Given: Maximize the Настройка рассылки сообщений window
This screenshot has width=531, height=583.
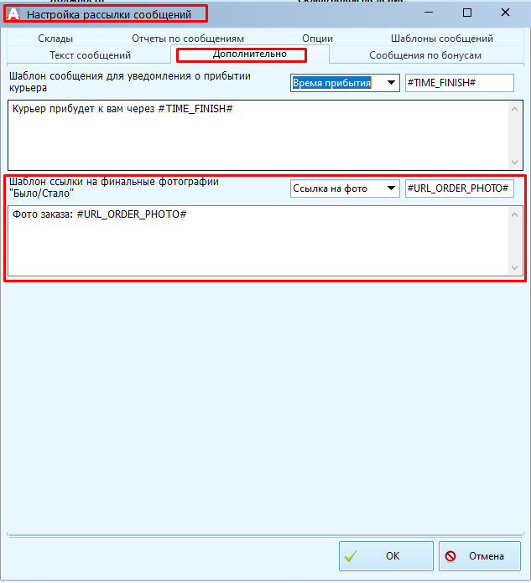Looking at the screenshot, I should pyautogui.click(x=466, y=13).
